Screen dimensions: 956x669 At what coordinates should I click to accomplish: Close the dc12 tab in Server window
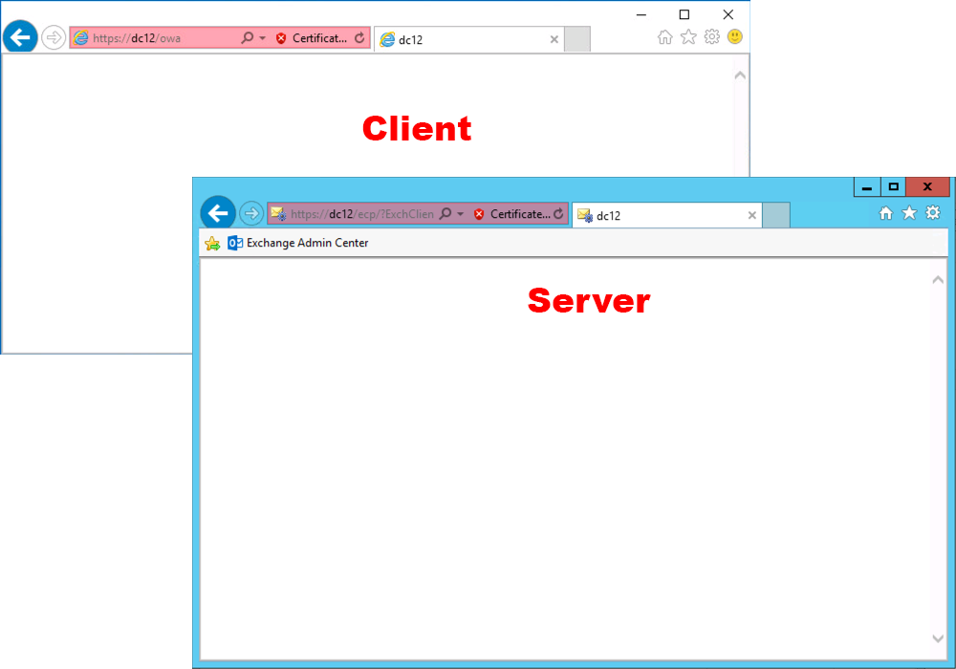click(751, 216)
